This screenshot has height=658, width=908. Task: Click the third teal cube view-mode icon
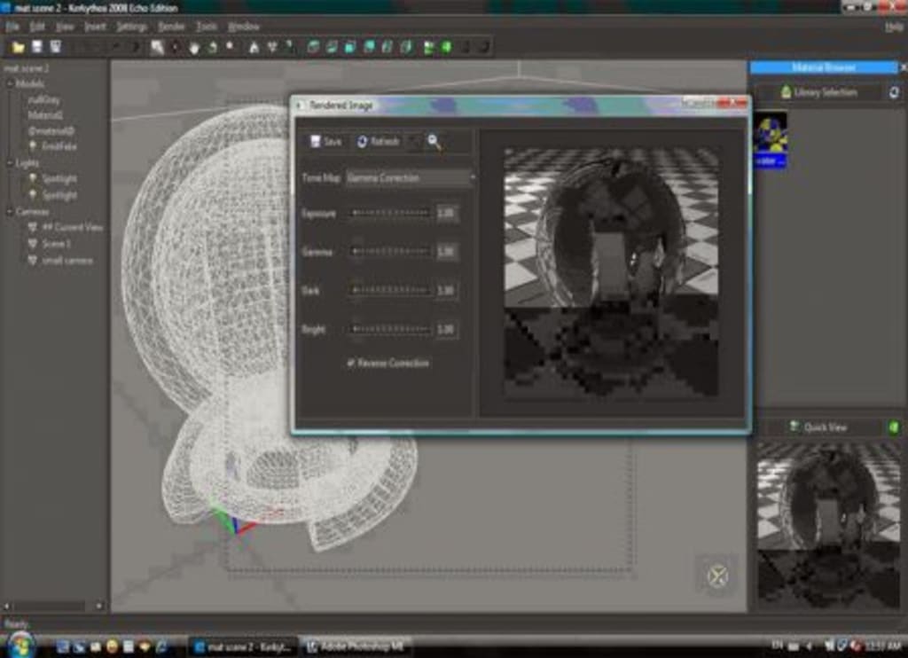(x=350, y=47)
